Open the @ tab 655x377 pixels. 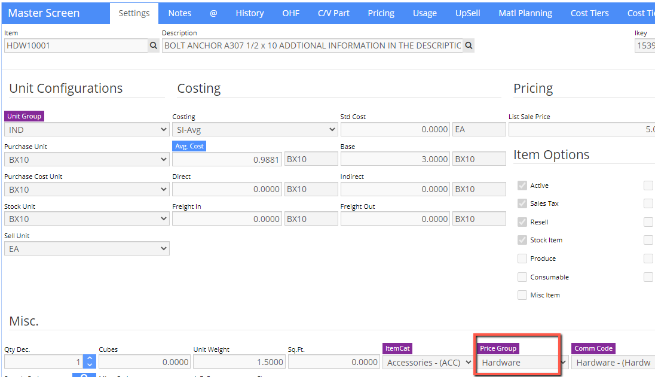(x=213, y=13)
